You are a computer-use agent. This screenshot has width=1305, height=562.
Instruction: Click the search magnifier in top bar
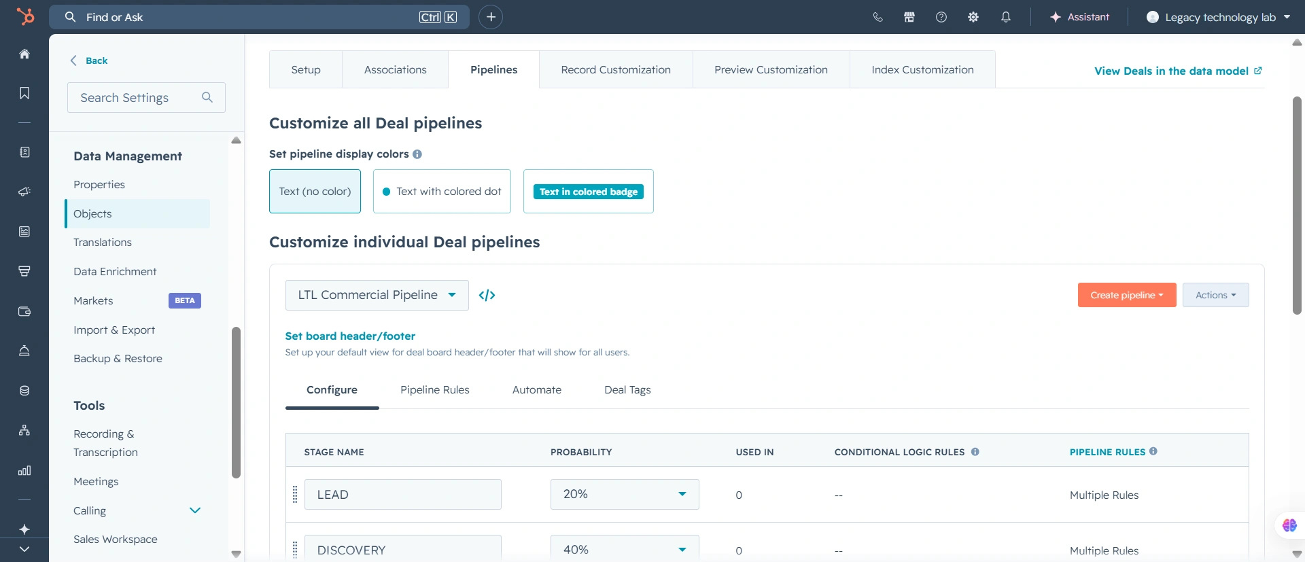70,17
